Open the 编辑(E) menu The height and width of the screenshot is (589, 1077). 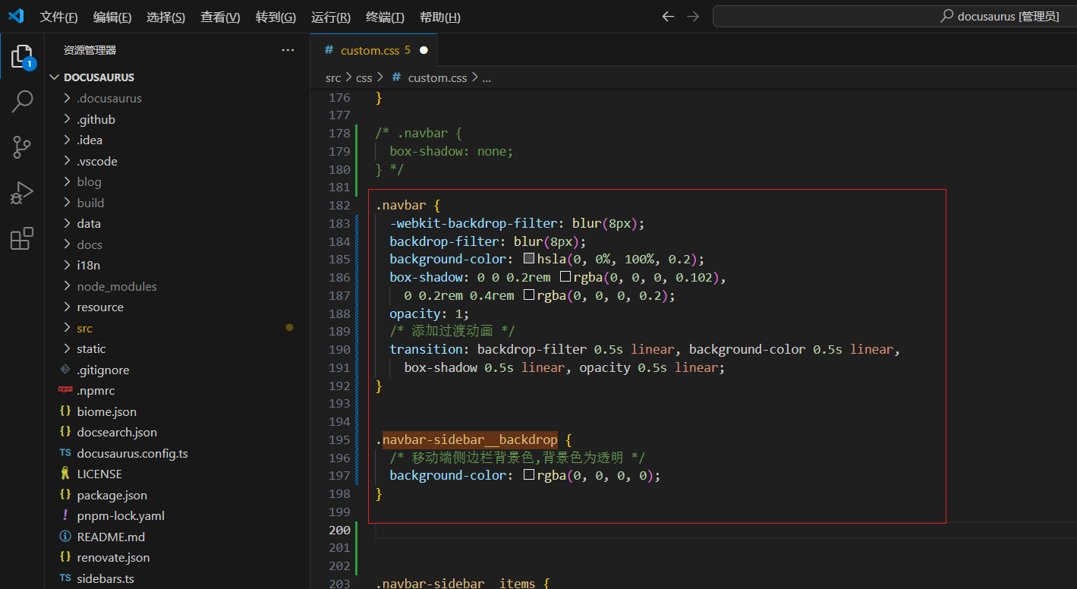point(112,17)
